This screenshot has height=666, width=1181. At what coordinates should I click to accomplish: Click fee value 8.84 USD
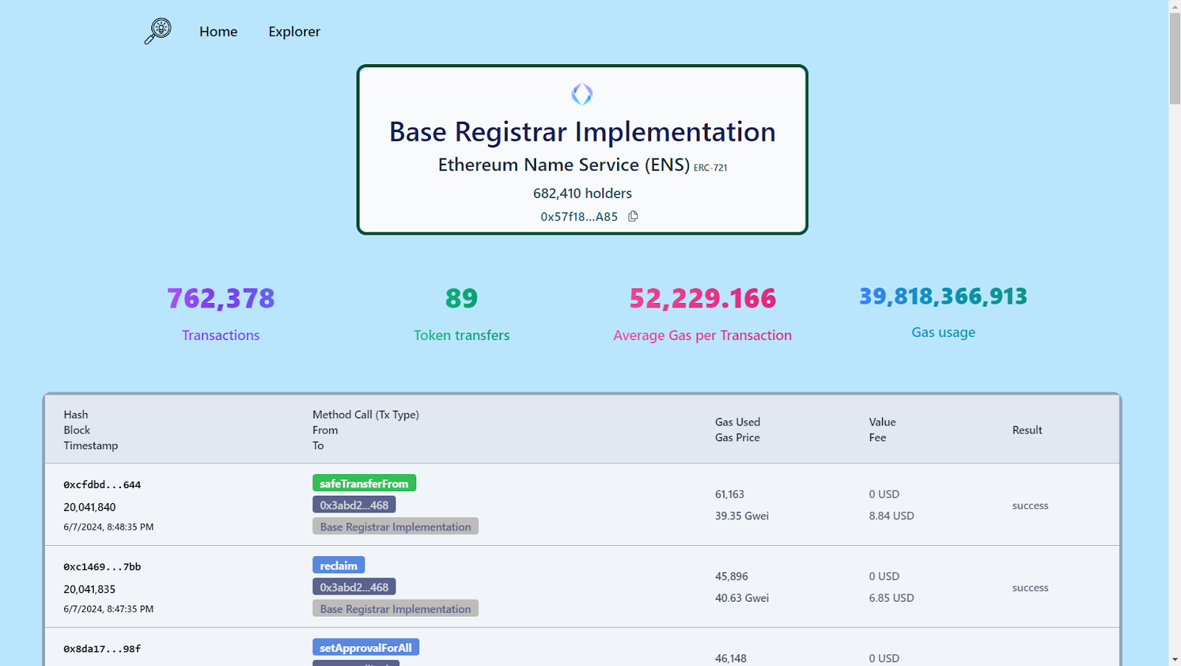coord(892,516)
